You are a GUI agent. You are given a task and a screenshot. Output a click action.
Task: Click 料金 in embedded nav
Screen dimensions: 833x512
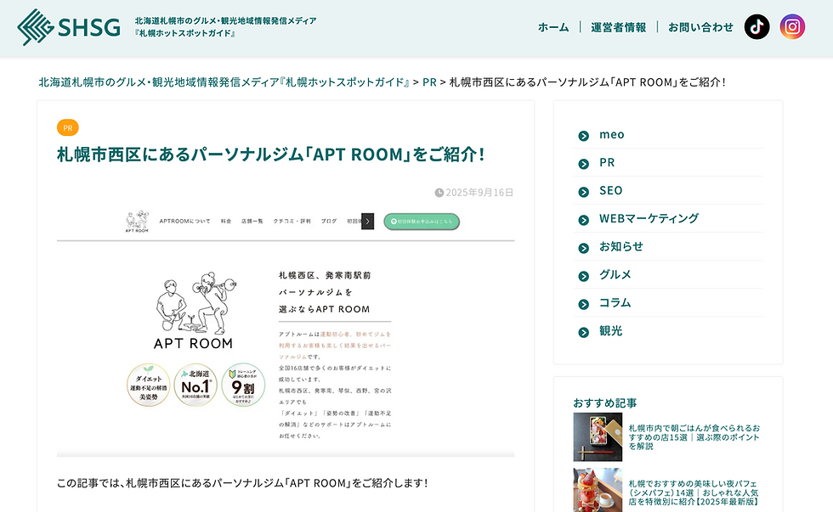(226, 222)
